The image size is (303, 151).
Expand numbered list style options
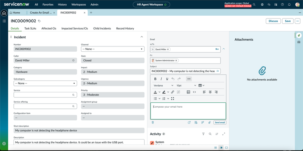[168, 98]
